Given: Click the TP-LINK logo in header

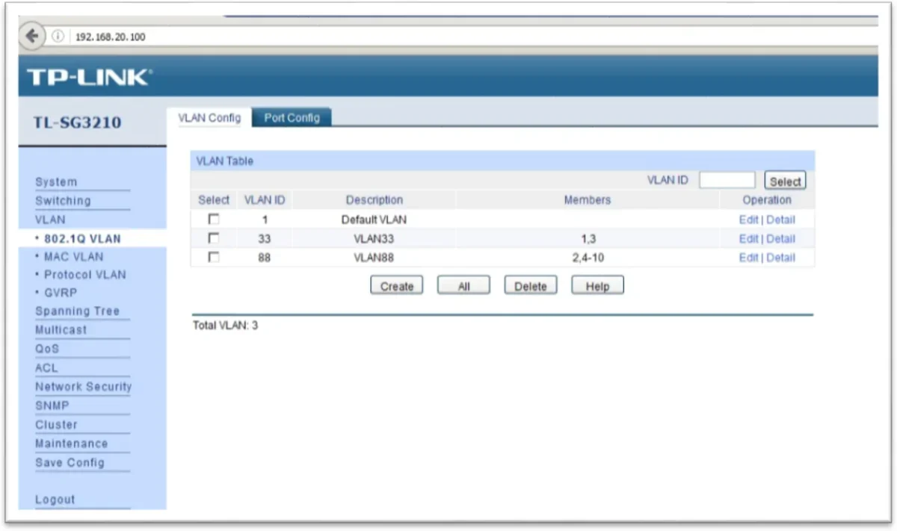Looking at the screenshot, I should pyautogui.click(x=89, y=76).
